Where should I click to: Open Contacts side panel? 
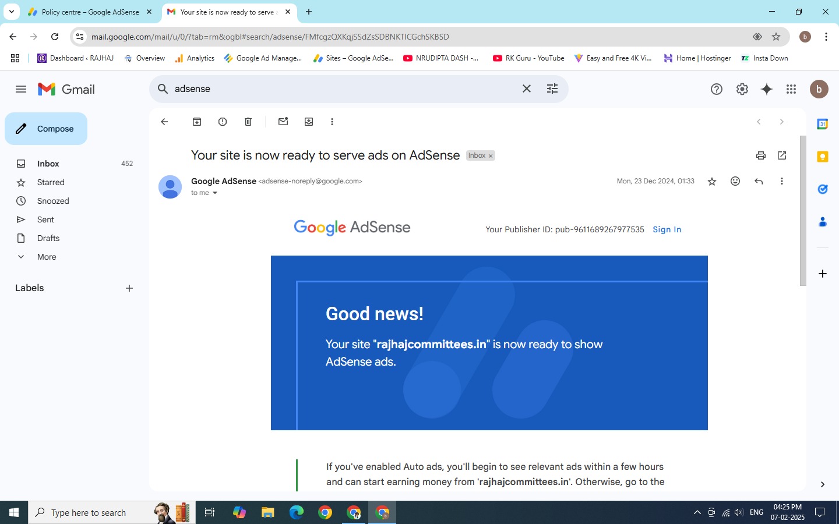pyautogui.click(x=823, y=222)
